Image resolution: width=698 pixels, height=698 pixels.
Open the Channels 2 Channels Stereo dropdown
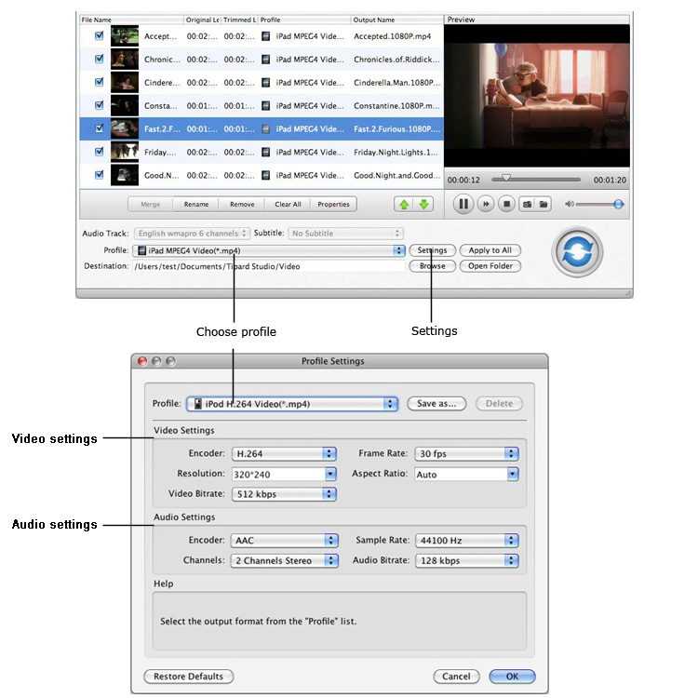point(285,560)
